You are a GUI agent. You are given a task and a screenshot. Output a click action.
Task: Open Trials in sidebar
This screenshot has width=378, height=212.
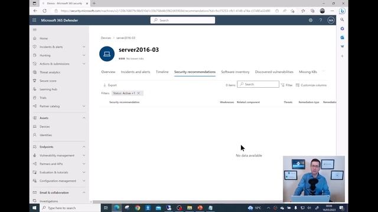(x=43, y=98)
